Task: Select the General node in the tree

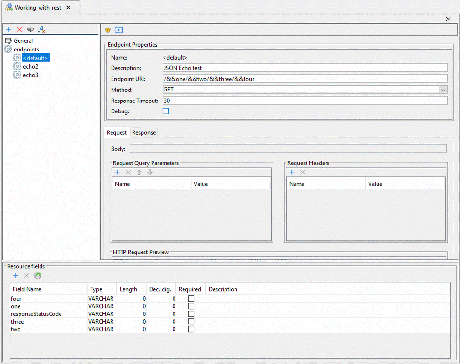Action: pos(23,41)
